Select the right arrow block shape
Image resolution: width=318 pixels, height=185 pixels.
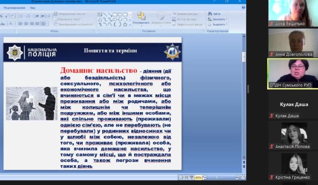[x=115, y=19]
